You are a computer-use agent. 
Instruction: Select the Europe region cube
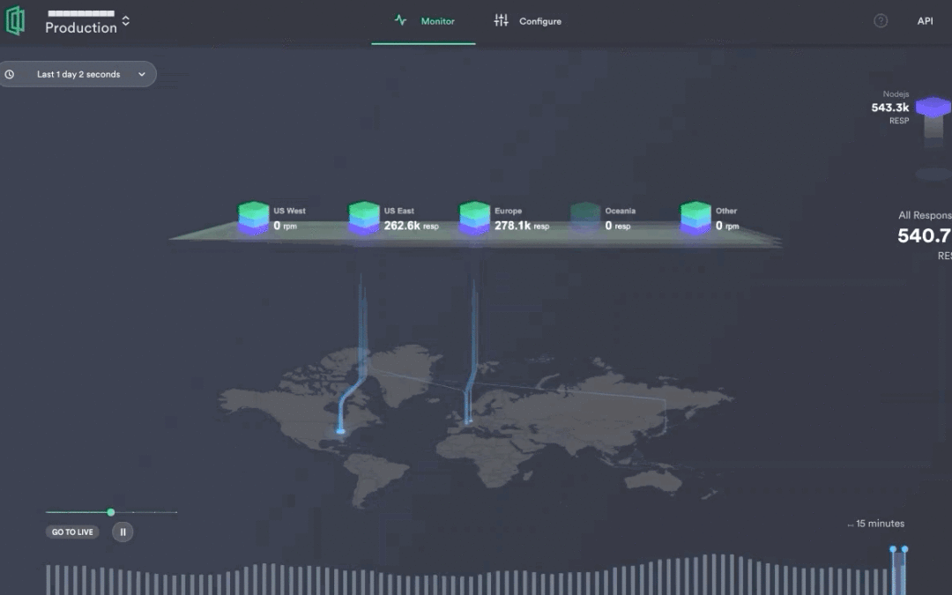(x=474, y=218)
